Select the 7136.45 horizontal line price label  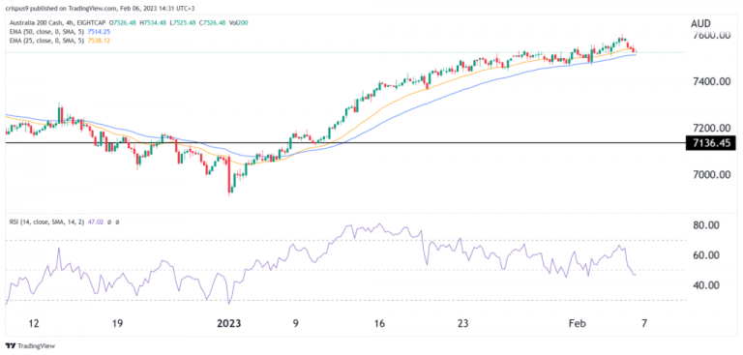pos(710,142)
